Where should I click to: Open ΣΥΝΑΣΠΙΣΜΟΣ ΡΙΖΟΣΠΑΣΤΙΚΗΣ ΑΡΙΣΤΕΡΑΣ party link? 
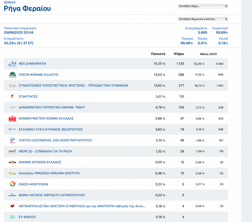click(x=74, y=85)
